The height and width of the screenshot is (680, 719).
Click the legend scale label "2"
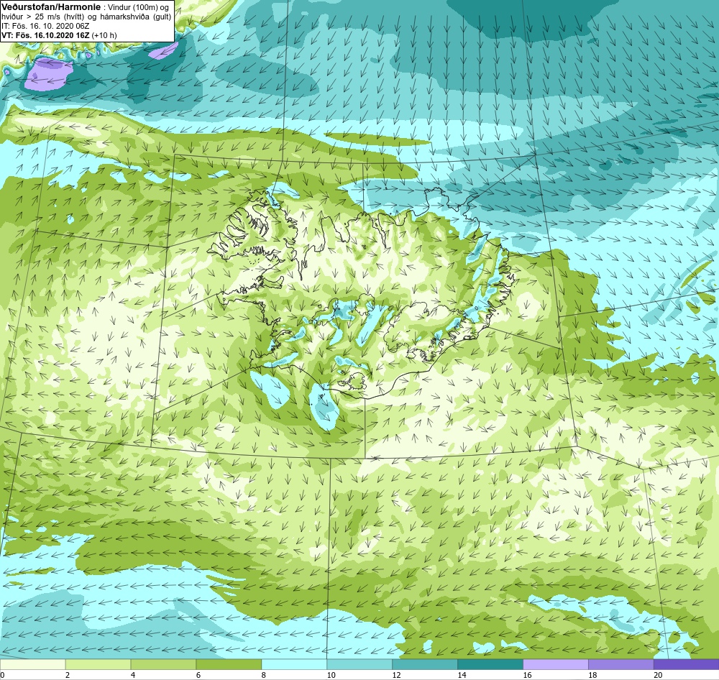point(68,674)
